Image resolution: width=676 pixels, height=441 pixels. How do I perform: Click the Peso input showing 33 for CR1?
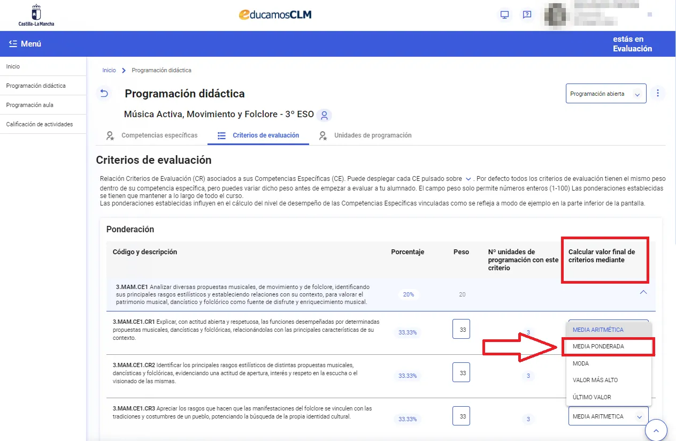(461, 329)
